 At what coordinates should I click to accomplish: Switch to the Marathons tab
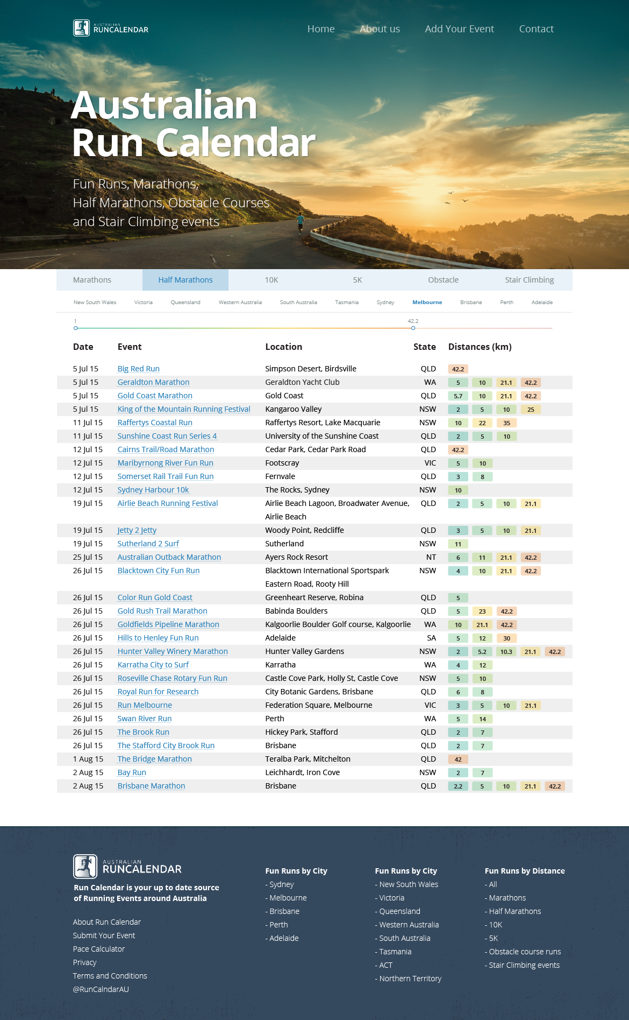92,280
